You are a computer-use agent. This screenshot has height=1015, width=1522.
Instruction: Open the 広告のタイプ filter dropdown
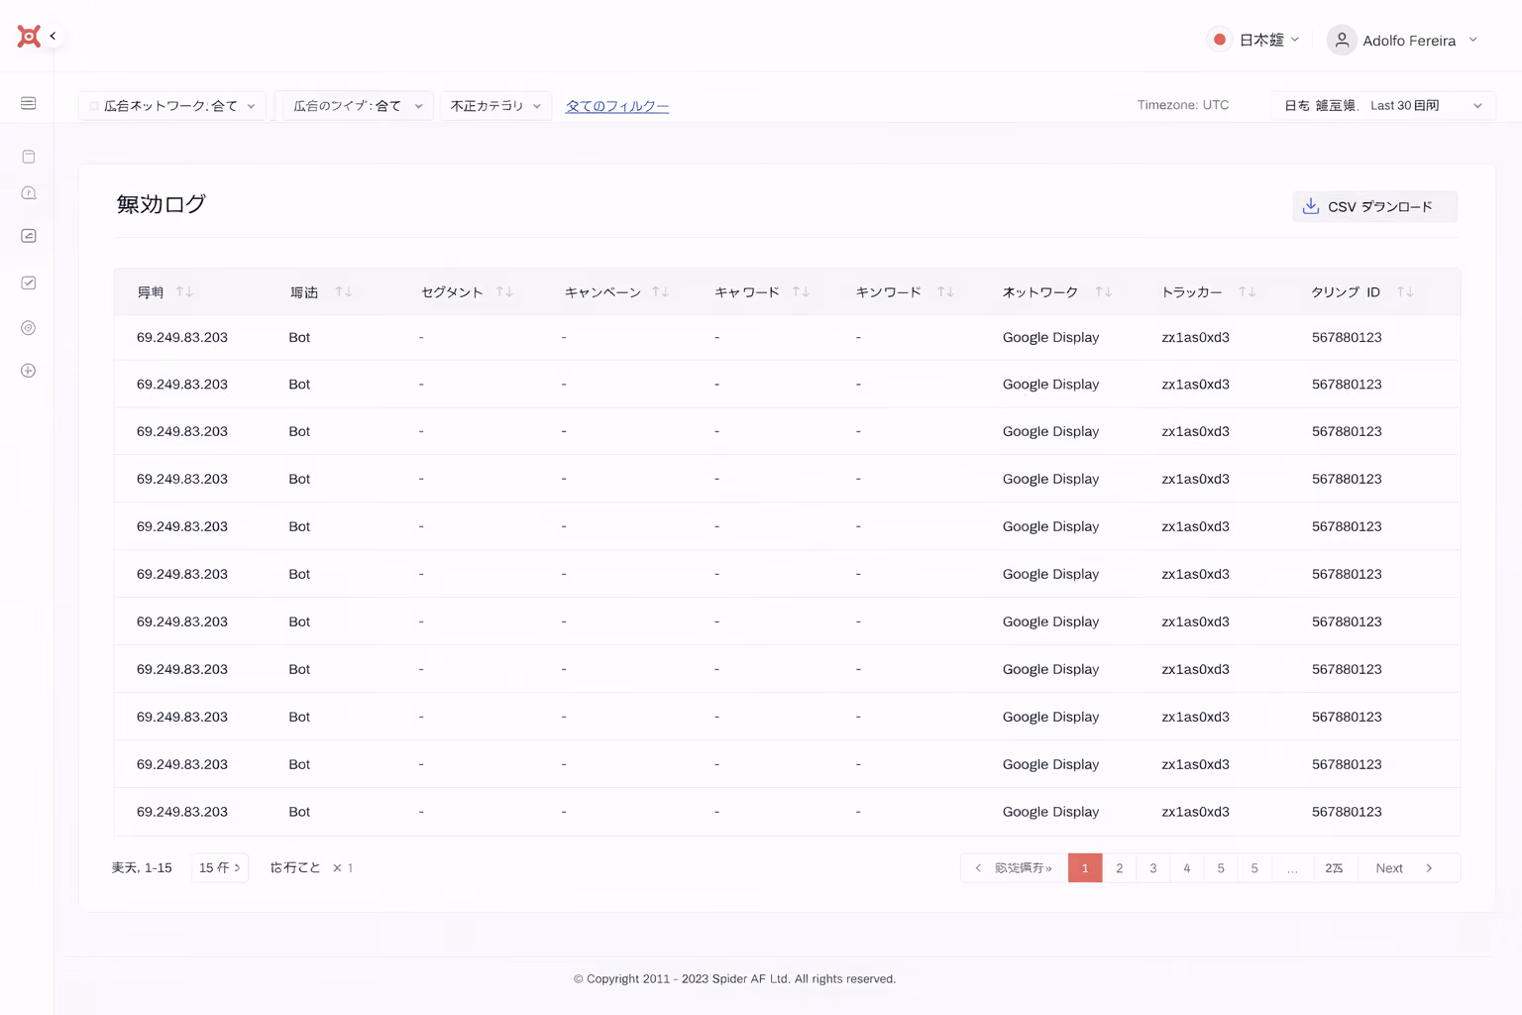tap(357, 106)
